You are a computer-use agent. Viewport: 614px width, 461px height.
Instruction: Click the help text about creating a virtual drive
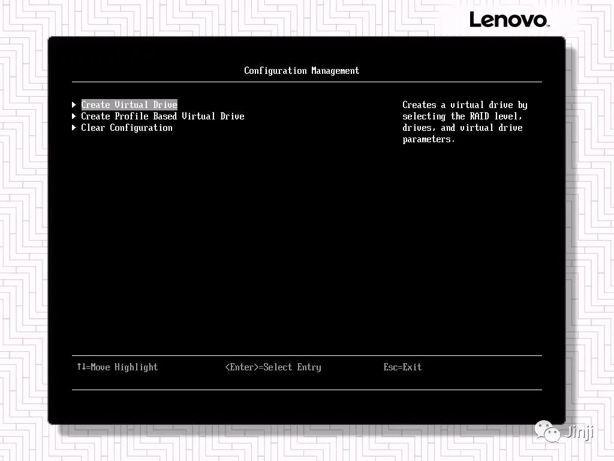[x=465, y=122]
